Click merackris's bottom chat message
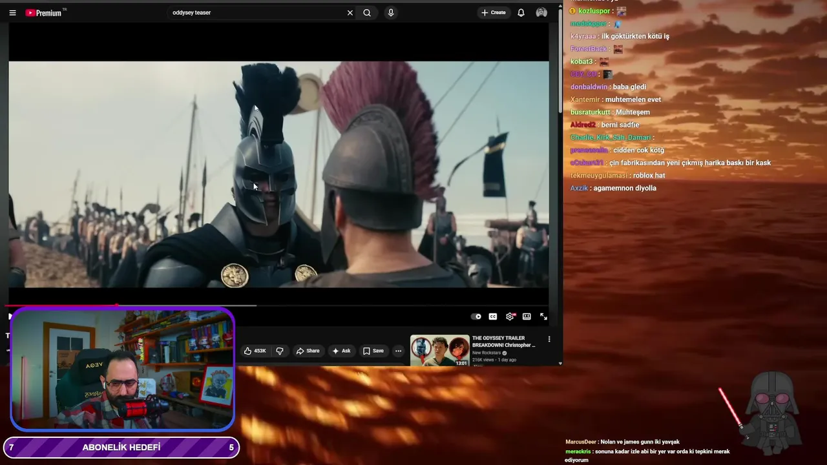This screenshot has height=465, width=827. (647, 456)
